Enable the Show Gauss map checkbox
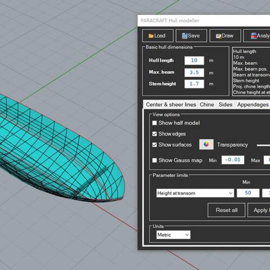 (154, 160)
